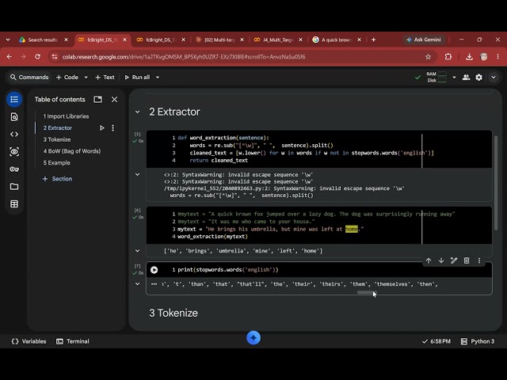Collapse the SyntaxWarning output
Viewport: 507px width, 380px height.
137,174
